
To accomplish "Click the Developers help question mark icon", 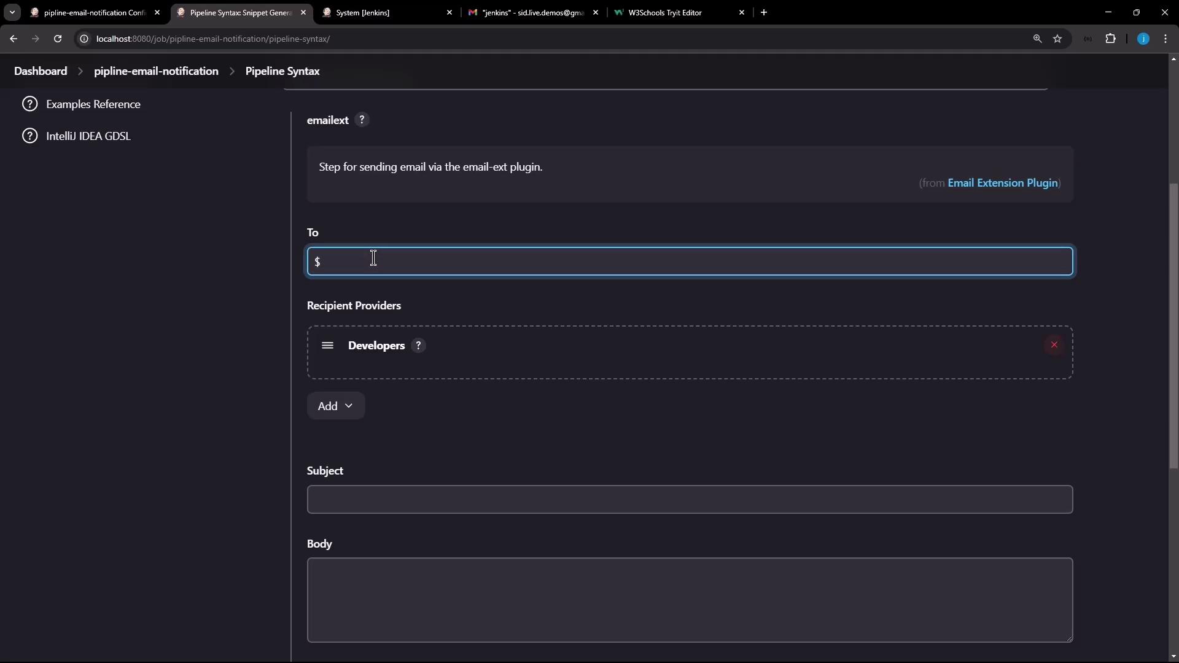I will 418,346.
